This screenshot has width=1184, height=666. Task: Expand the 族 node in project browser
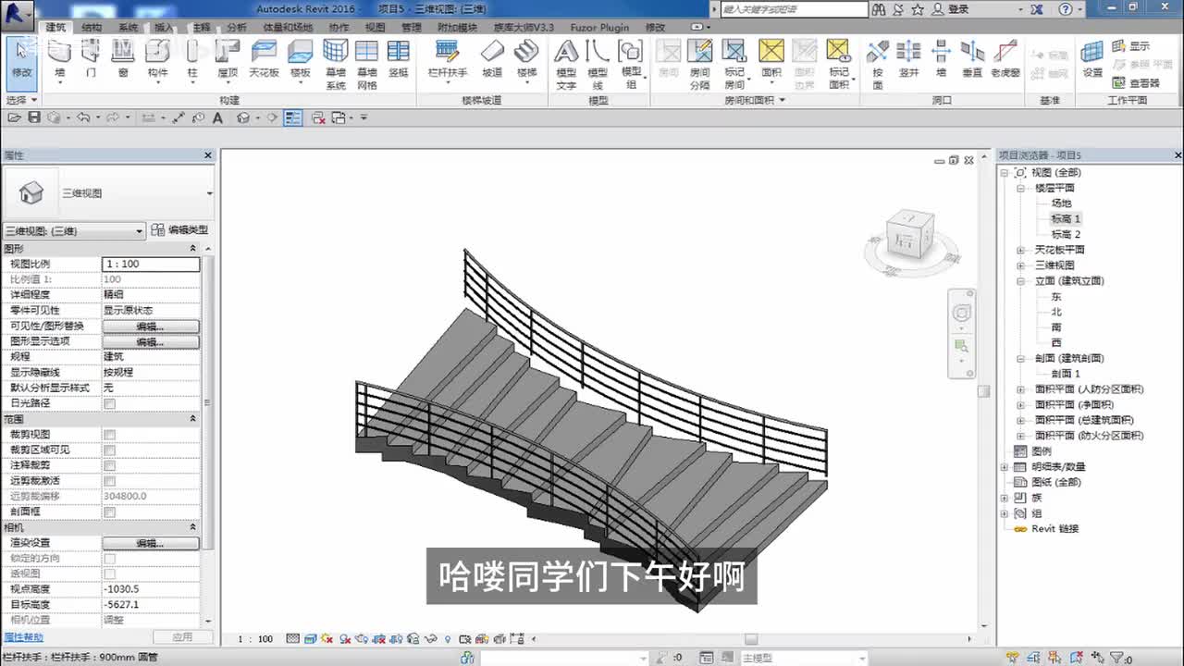[1005, 498]
